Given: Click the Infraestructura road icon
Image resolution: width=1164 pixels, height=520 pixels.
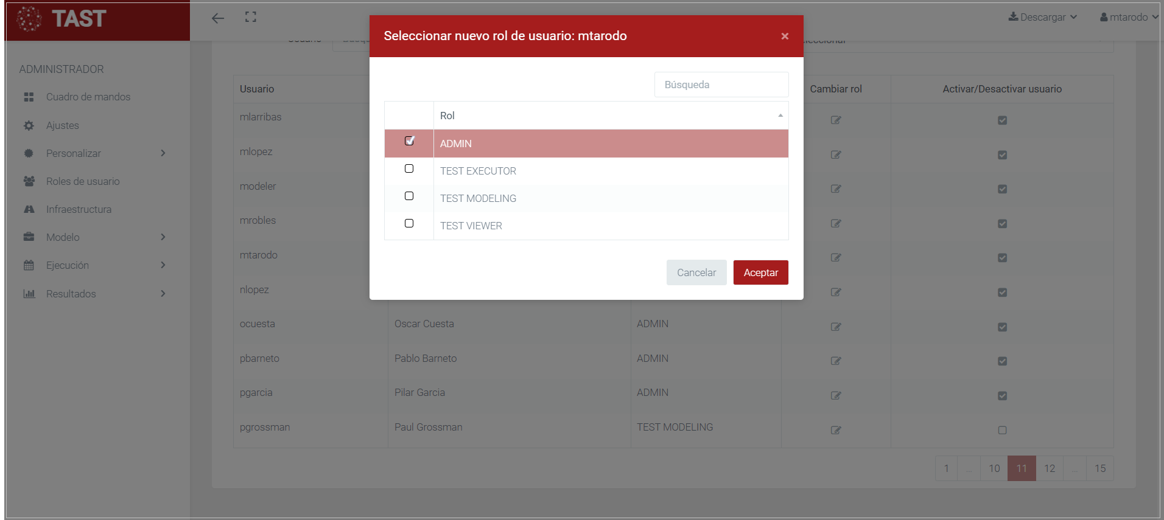Looking at the screenshot, I should 29,209.
